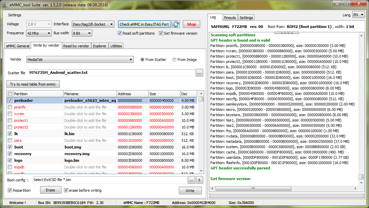
Task: Click the Scatter file path field
Action: [x=112, y=73]
